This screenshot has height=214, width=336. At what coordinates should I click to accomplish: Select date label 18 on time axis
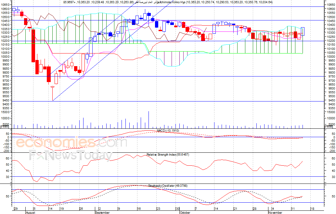click(x=312, y=209)
